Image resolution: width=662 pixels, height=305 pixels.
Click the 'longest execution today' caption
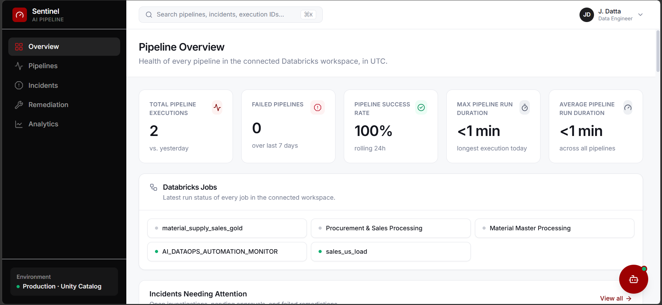tap(492, 148)
